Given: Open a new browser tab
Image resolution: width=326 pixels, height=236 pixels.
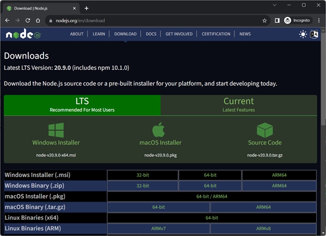Looking at the screenshot, I should tap(87, 8).
